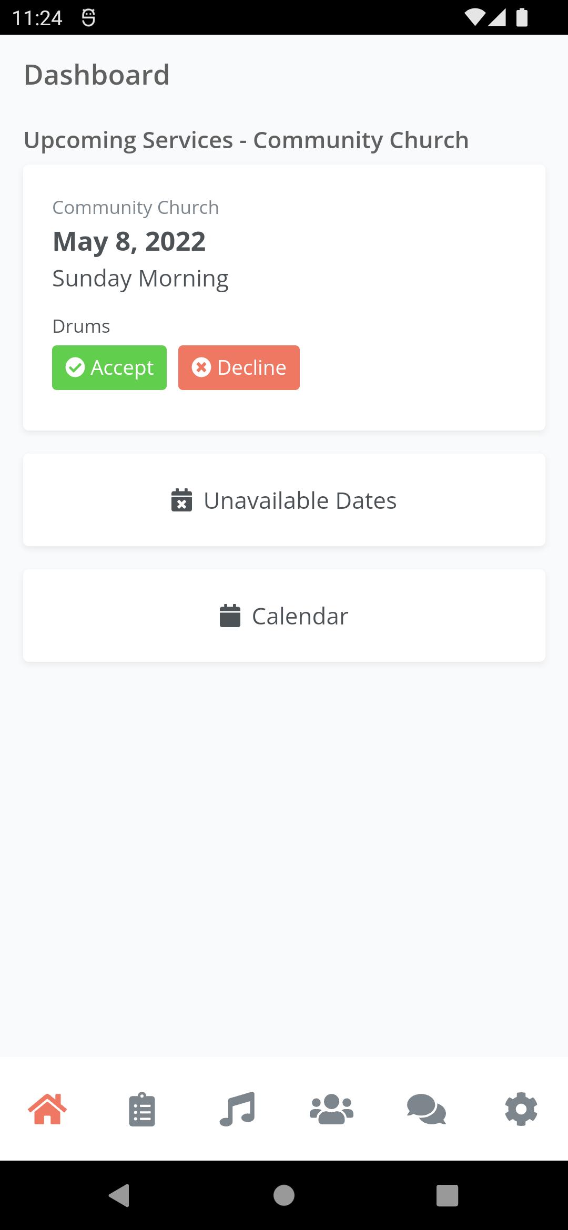568x1230 pixels.
Task: Tap the Android back navigation button
Action: [x=119, y=1195]
